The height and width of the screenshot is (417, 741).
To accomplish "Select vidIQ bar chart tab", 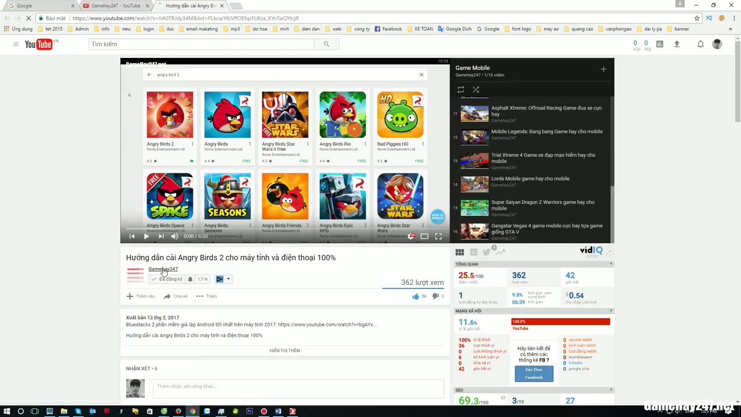I will point(474,252).
